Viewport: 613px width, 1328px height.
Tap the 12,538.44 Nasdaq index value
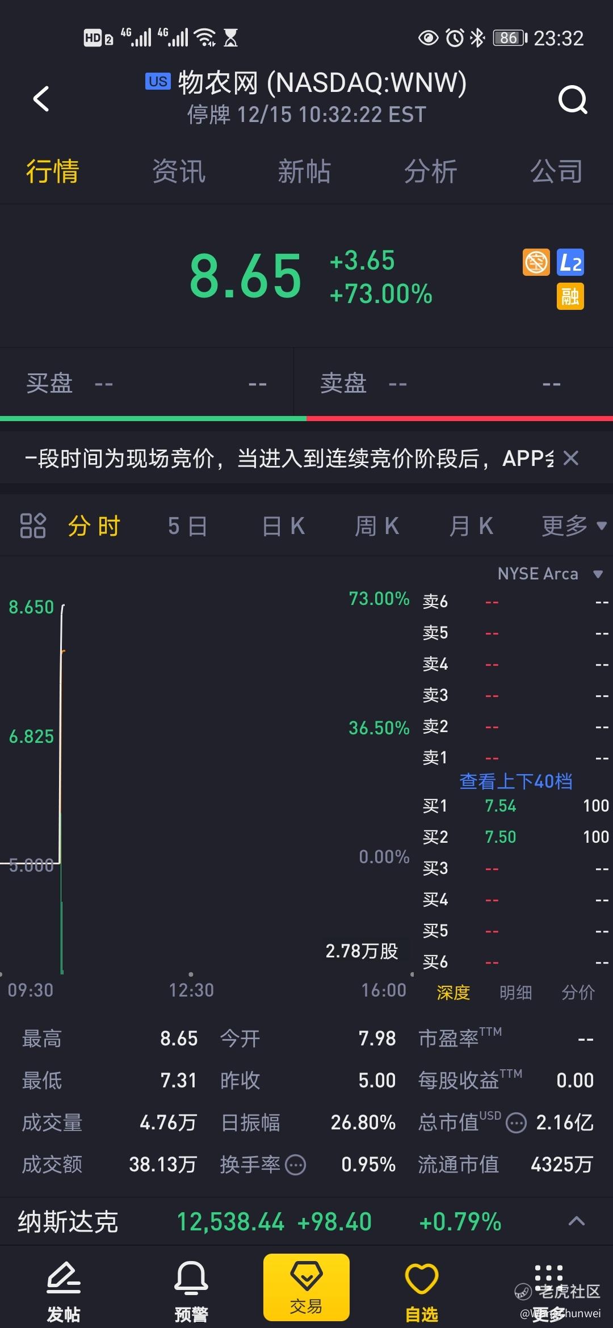coord(230,1221)
